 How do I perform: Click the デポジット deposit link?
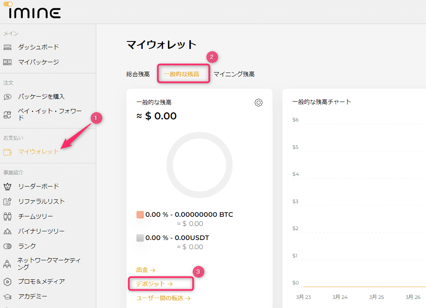pyautogui.click(x=154, y=284)
